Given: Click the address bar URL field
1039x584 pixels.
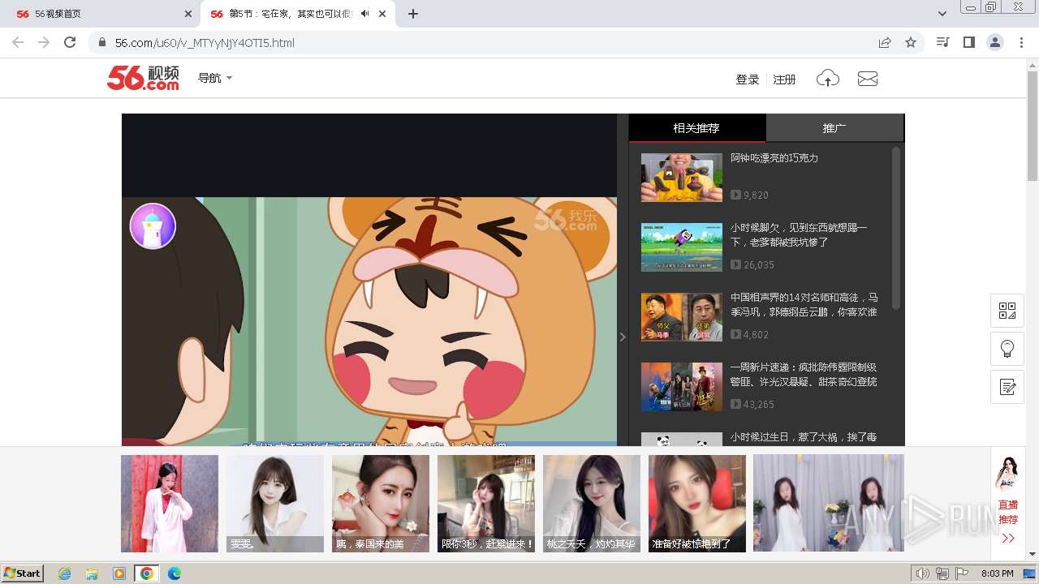Looking at the screenshot, I should 487,42.
